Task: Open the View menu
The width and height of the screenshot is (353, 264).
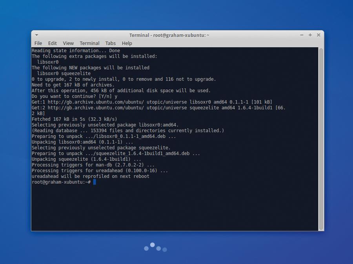Action: coord(68,43)
